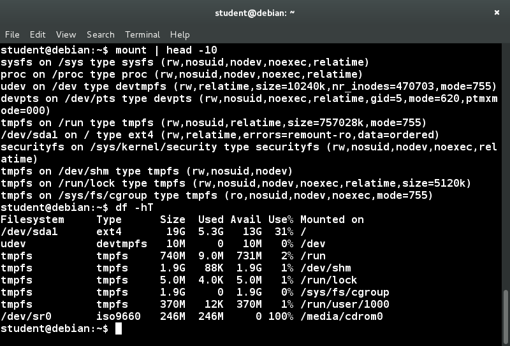
Task: Click the 'Use%' column header
Action: coord(280,219)
